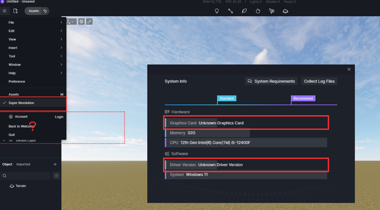Toggle Default Layer visibility eye
380x210 pixels.
point(11,141)
